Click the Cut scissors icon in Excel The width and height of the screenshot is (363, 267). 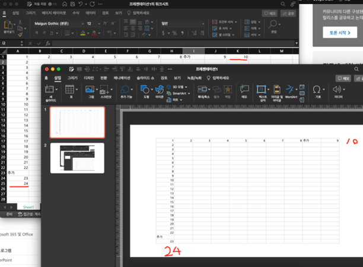[20, 22]
